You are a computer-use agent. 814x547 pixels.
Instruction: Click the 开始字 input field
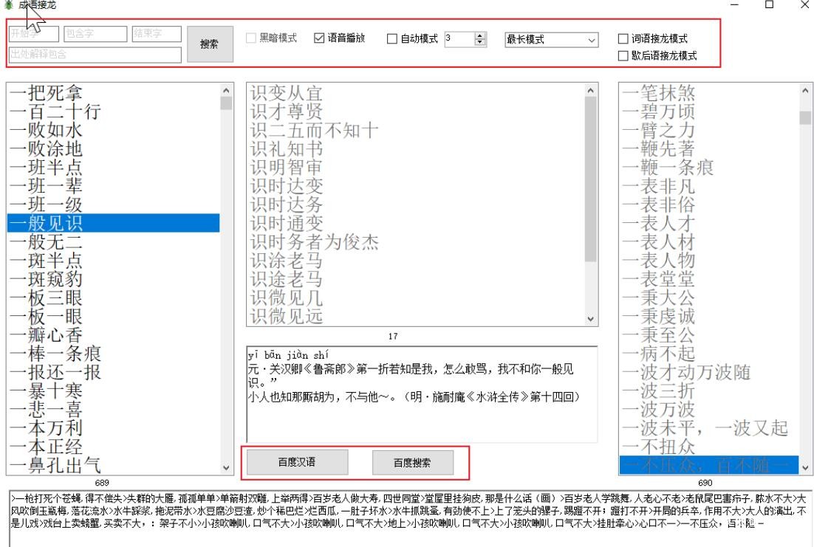click(34, 34)
